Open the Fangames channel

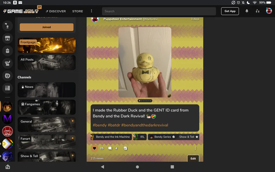[x=46, y=107]
